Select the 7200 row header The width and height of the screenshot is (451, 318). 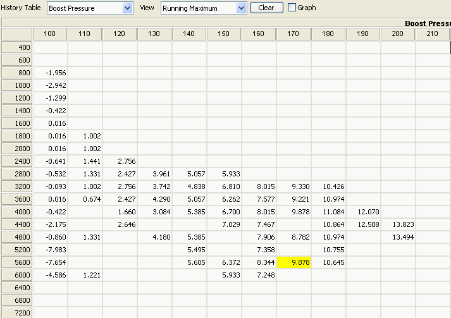pyautogui.click(x=17, y=312)
